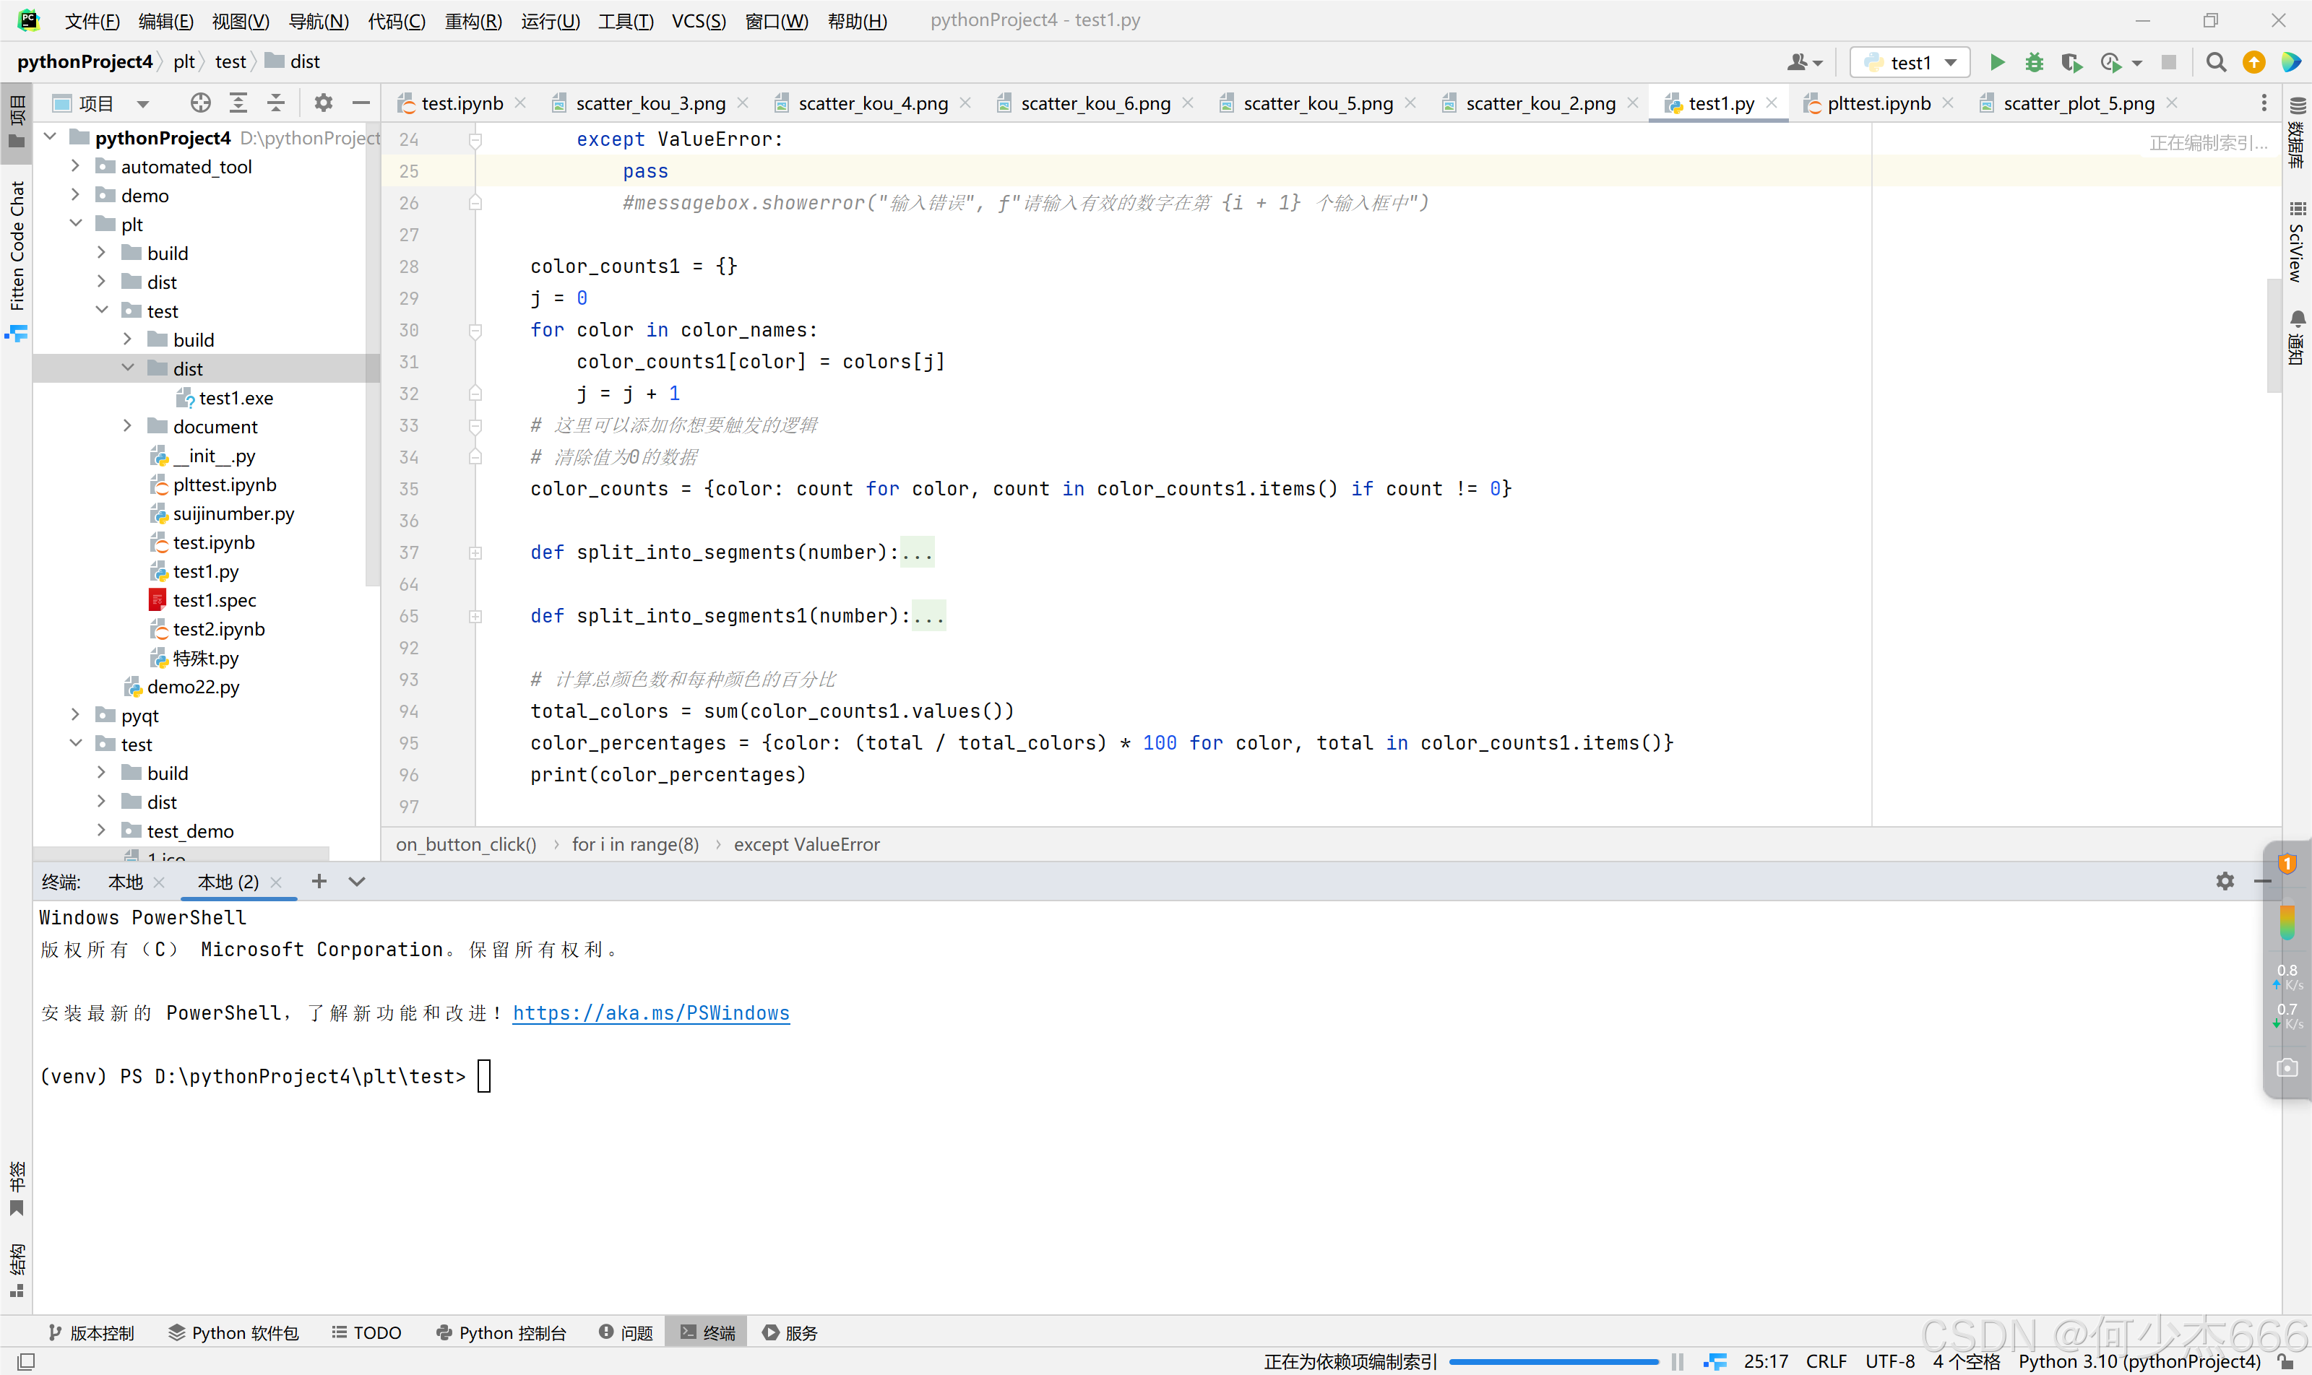Viewport: 2312px width, 1375px height.
Task: Add a new terminal tab
Action: point(319,881)
